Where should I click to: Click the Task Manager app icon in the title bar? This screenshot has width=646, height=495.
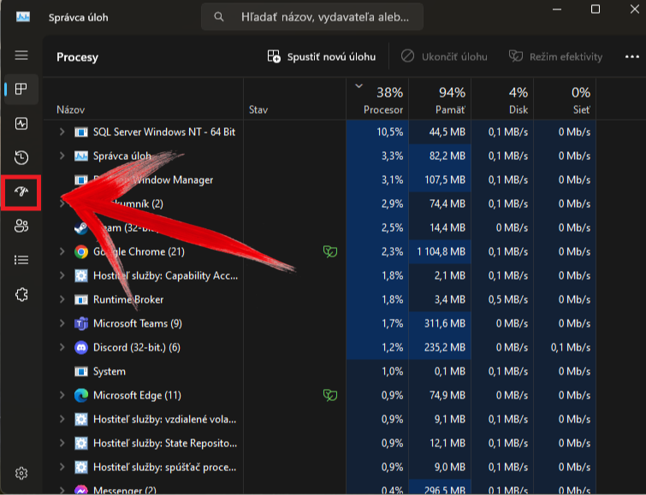[x=23, y=17]
